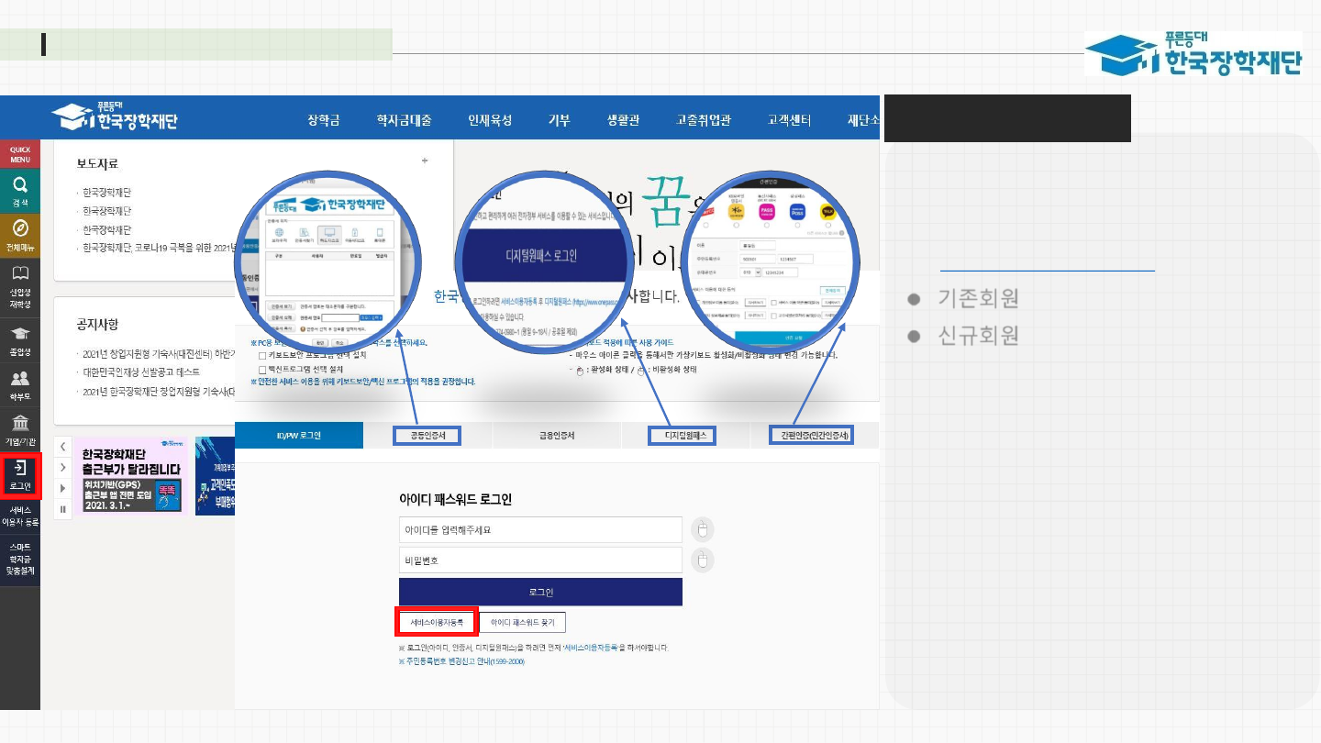Click the 기업/기관 building icon
The width and height of the screenshot is (1321, 743).
[20, 428]
